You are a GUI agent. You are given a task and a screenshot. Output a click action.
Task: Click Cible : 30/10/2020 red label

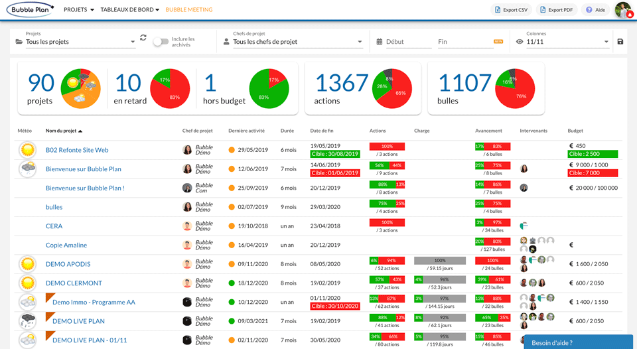334,306
